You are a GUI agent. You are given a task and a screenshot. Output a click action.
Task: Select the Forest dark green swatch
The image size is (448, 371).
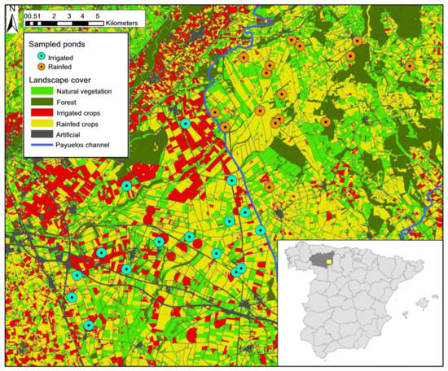(42, 102)
